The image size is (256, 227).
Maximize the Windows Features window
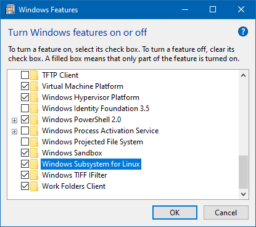coord(213,9)
